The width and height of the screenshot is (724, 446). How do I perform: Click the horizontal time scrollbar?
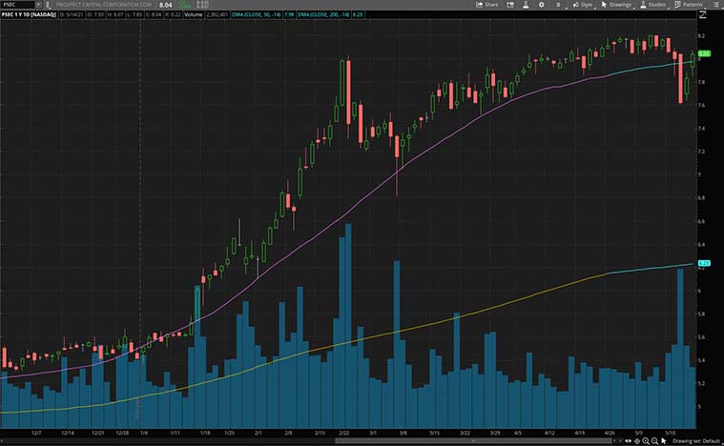(286, 441)
